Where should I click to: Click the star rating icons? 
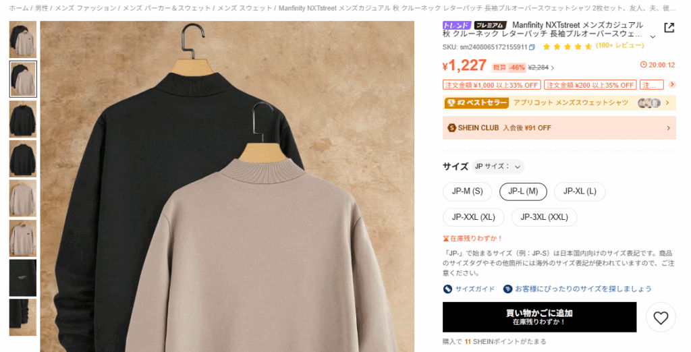tap(567, 47)
